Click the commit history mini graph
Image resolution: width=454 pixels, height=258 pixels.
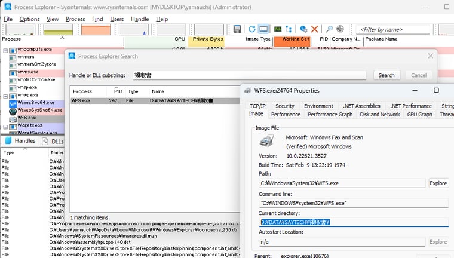coord(58,29)
